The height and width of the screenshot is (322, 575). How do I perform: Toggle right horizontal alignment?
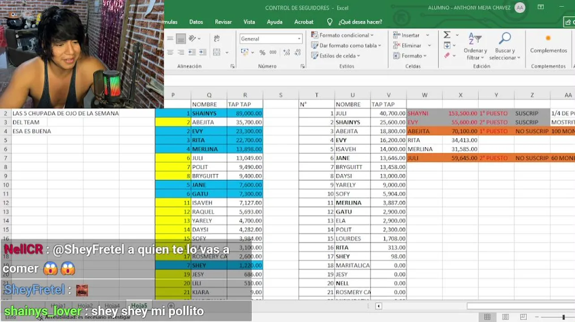(x=181, y=52)
